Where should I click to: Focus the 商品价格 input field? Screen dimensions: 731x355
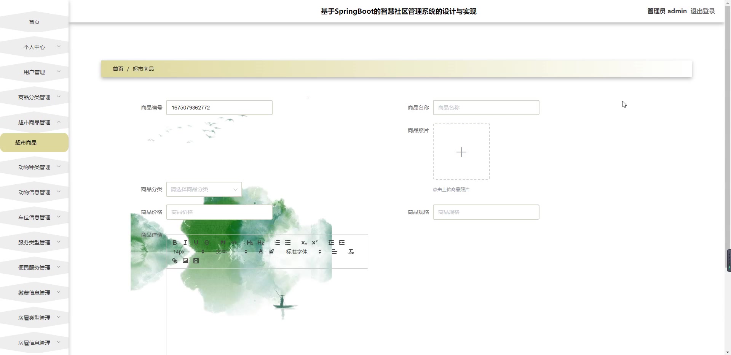219,212
